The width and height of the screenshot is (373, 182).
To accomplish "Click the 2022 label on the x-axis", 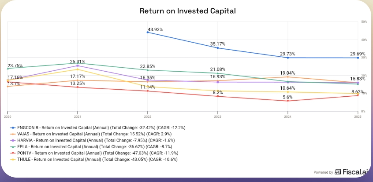I will [147, 116].
